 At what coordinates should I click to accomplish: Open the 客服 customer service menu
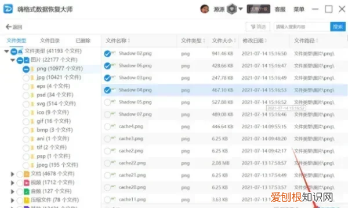280,9
